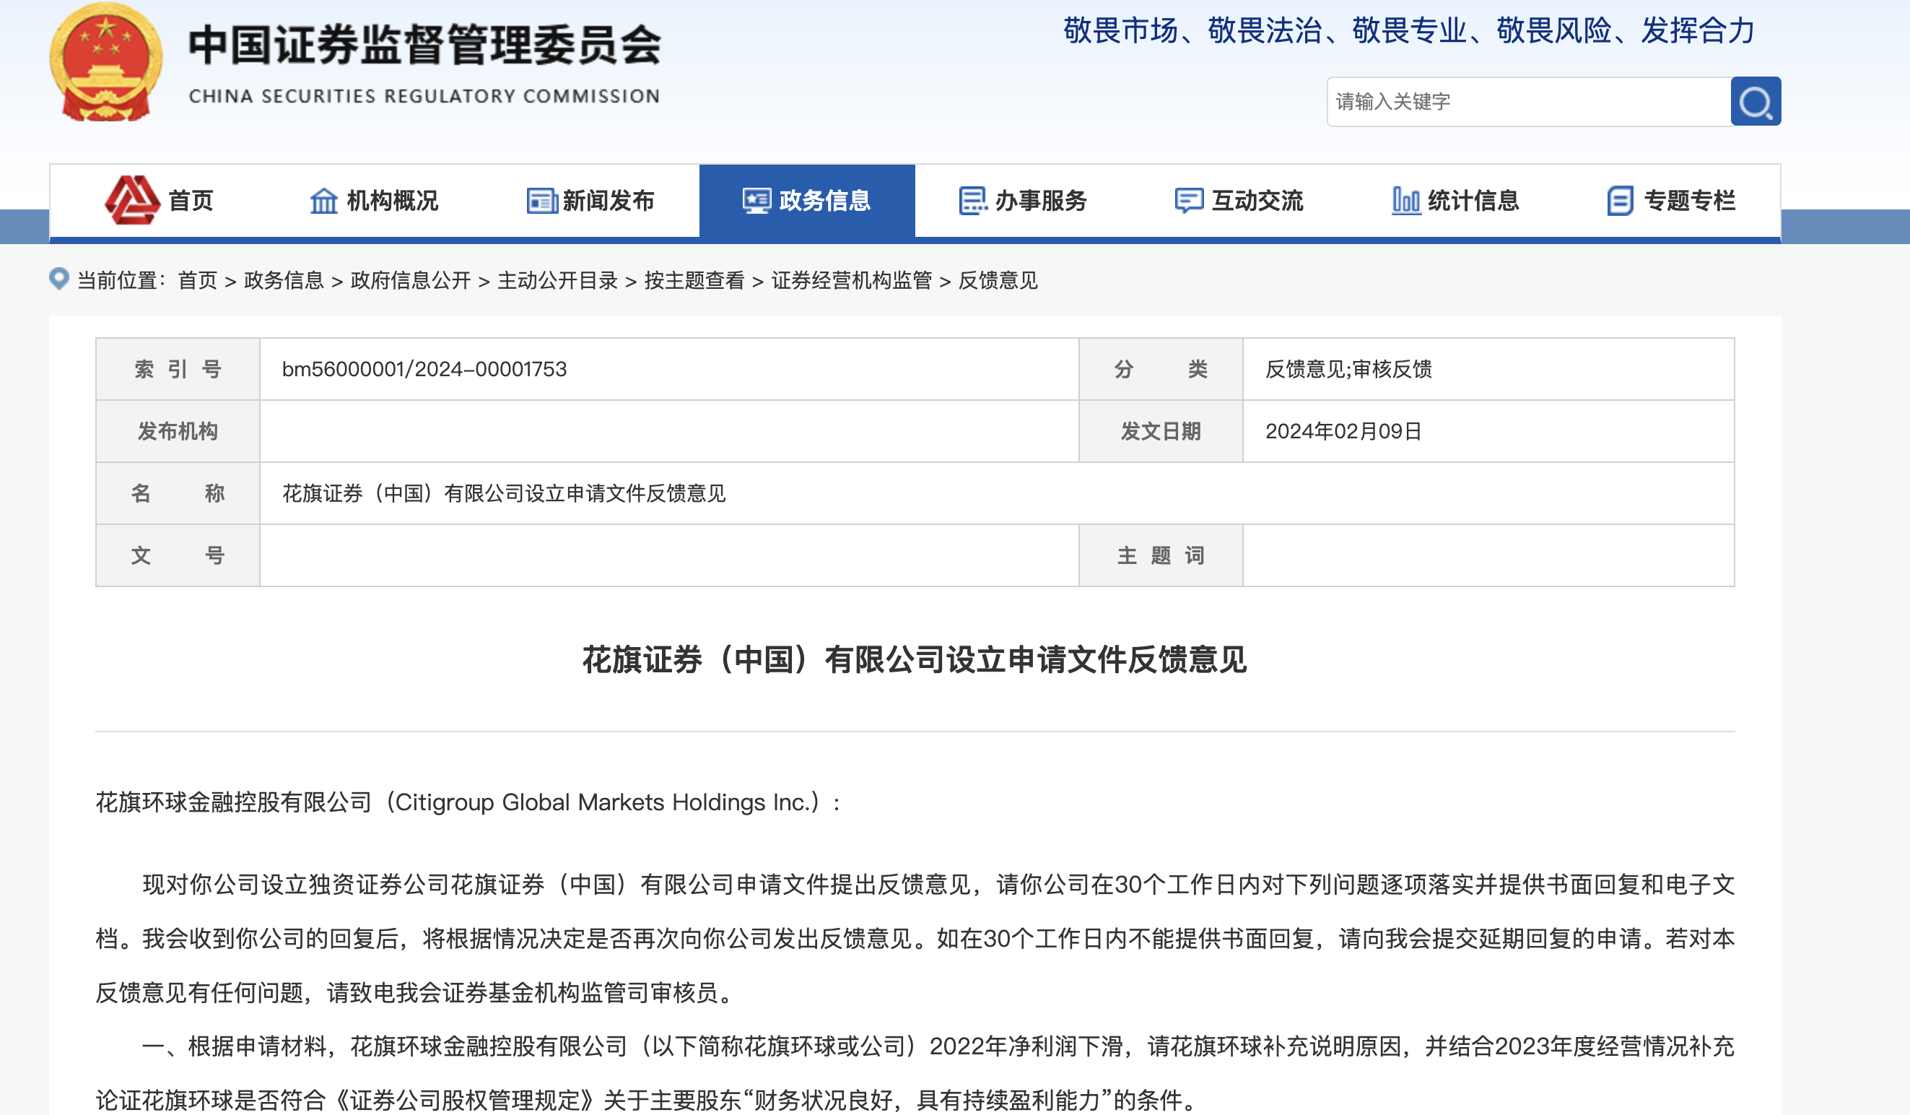Click the bank icon for 机构概况
Image resolution: width=1910 pixels, height=1115 pixels.
(x=324, y=200)
